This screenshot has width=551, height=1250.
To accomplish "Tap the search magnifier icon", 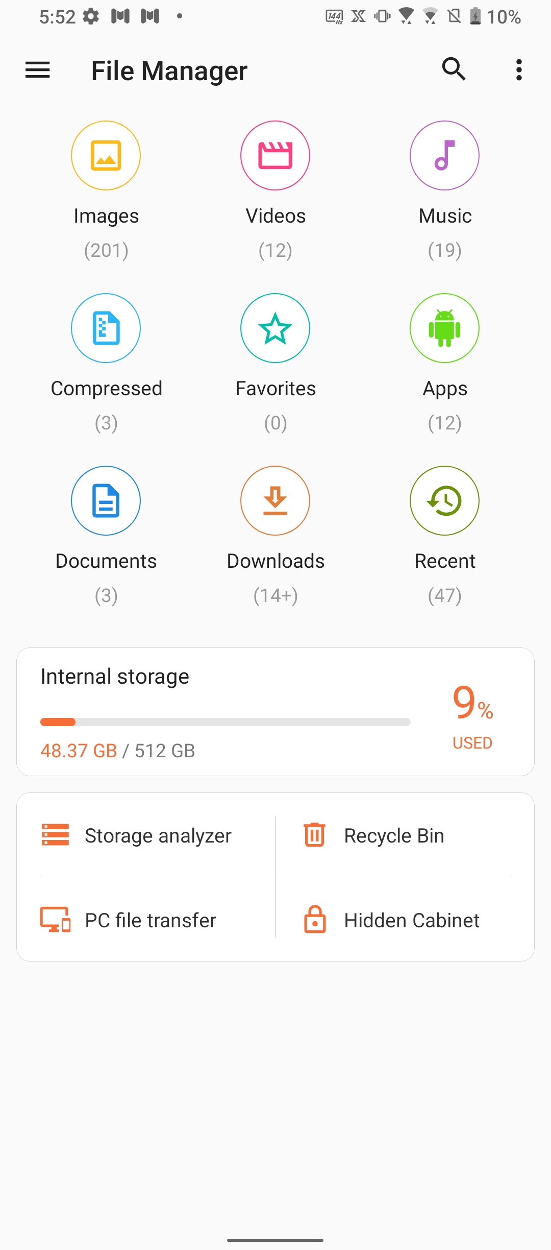I will pos(454,69).
